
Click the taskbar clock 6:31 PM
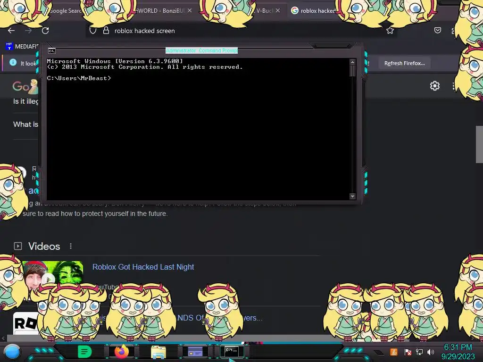(x=458, y=347)
